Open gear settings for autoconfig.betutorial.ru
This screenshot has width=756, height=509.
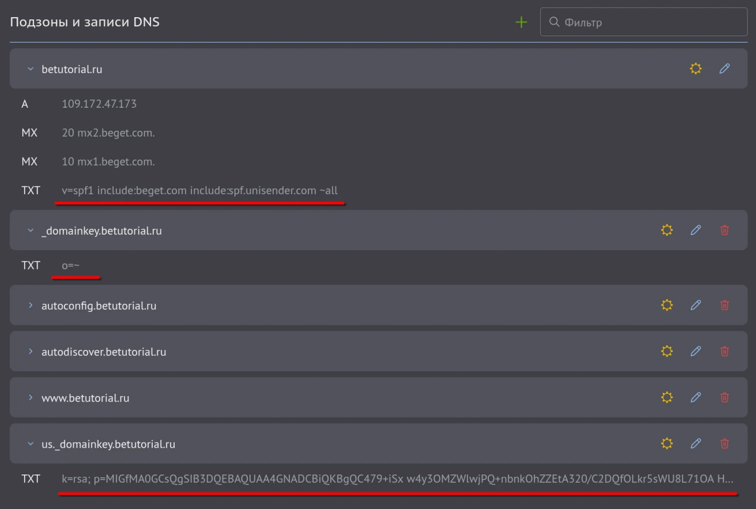click(667, 305)
